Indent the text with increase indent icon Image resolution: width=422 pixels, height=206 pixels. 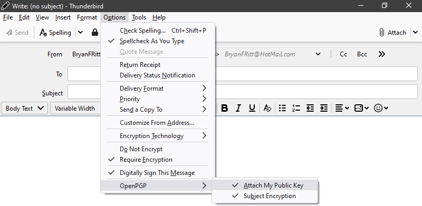[x=324, y=108]
